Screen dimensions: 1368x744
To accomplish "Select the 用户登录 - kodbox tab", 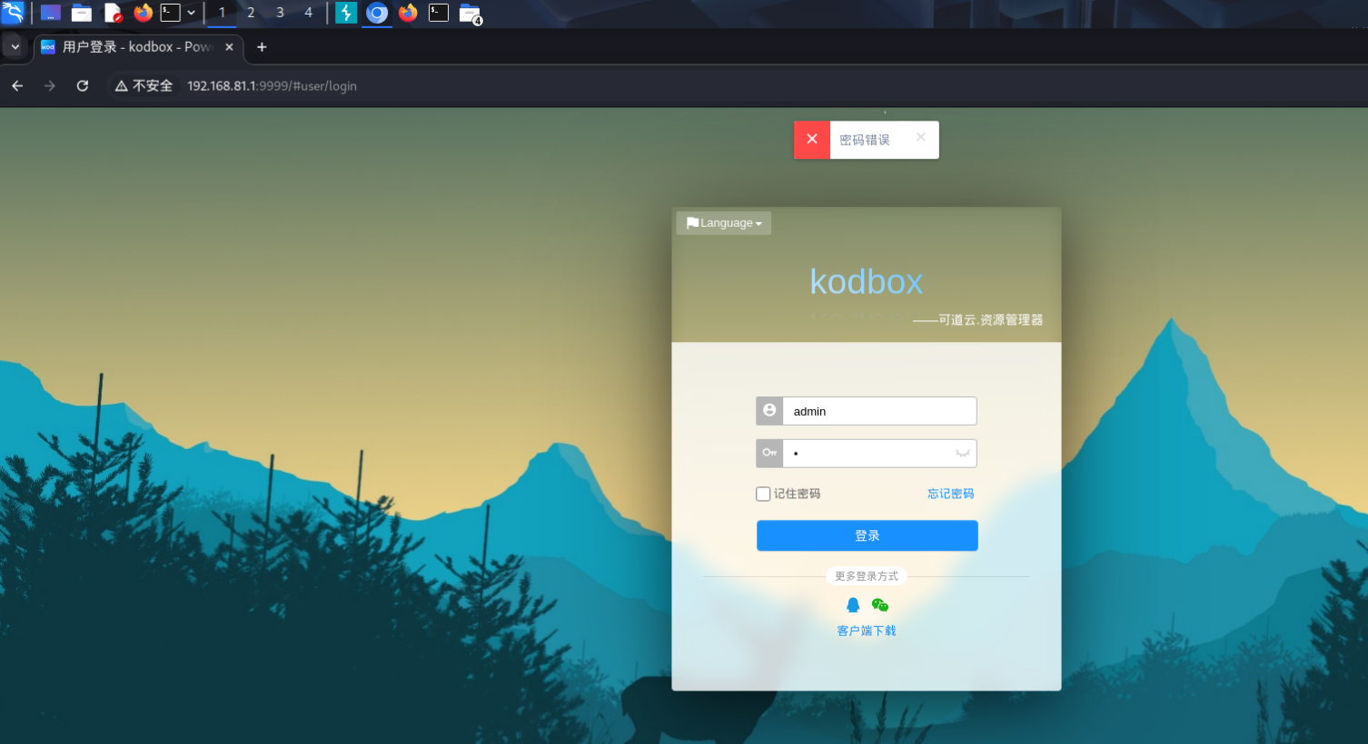I will coord(136,47).
